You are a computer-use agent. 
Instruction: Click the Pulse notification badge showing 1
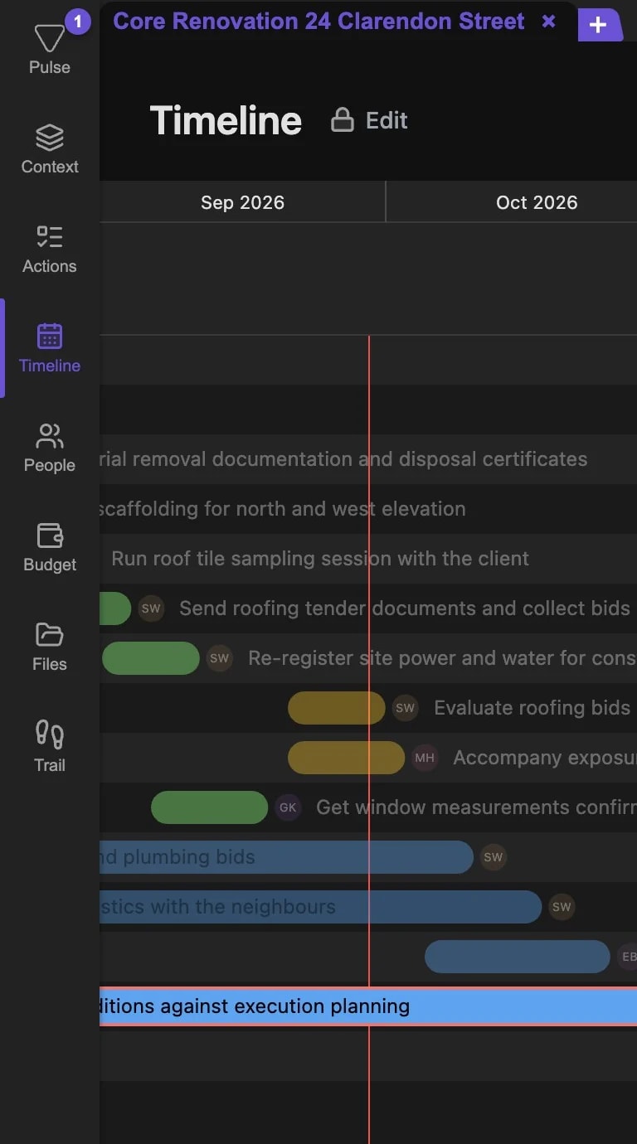tap(78, 21)
